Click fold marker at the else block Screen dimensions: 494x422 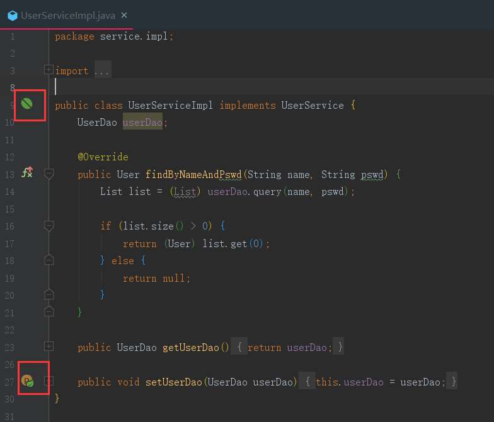(49, 260)
